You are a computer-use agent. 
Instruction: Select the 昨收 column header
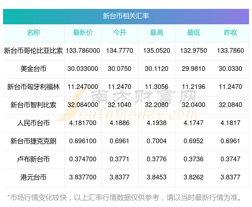(x=230, y=33)
